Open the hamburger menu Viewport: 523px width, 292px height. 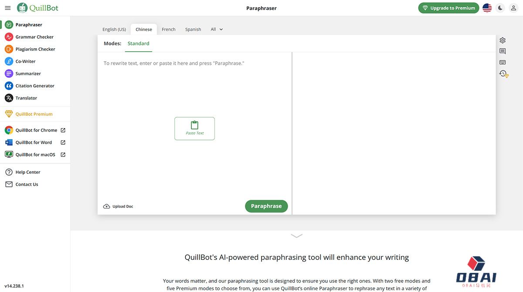click(x=7, y=8)
